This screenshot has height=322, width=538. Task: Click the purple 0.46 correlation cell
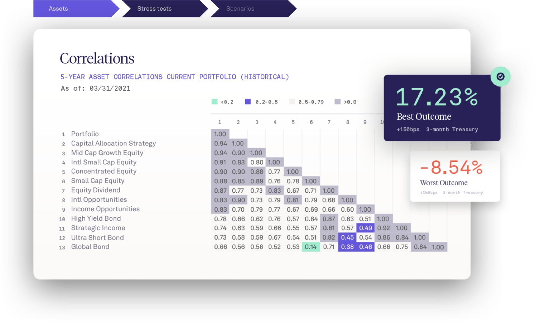(366, 247)
